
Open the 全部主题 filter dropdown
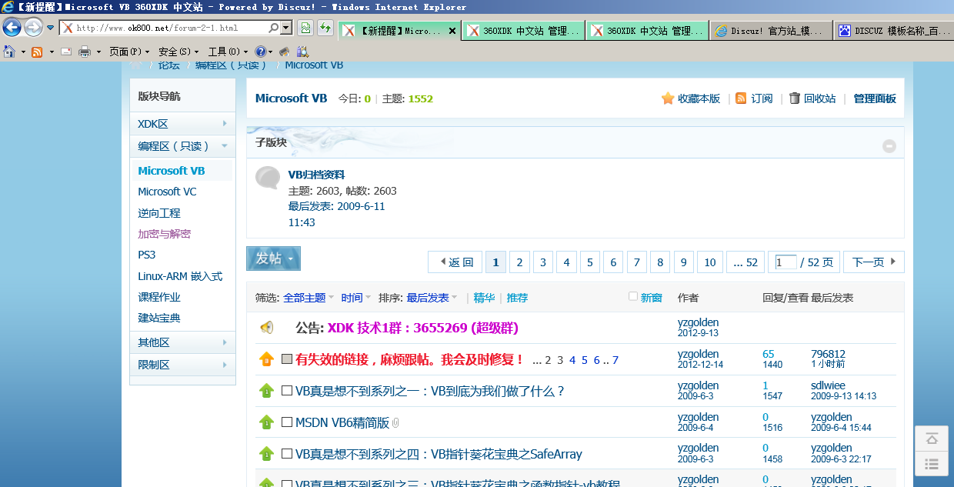pos(309,298)
